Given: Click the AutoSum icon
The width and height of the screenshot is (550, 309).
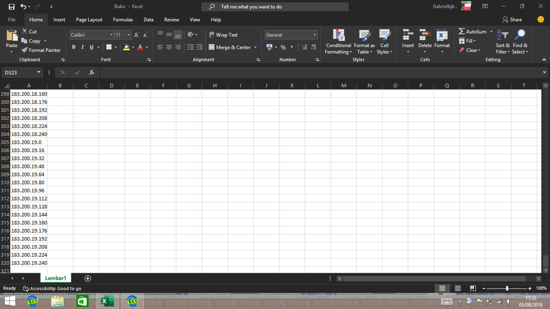Looking at the screenshot, I should click(x=461, y=31).
